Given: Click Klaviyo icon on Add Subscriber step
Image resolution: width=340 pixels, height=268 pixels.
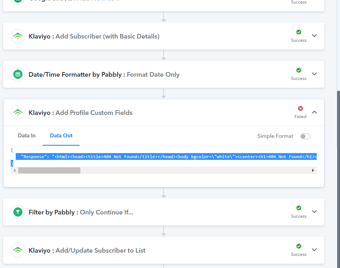Looking at the screenshot, I should point(18,36).
